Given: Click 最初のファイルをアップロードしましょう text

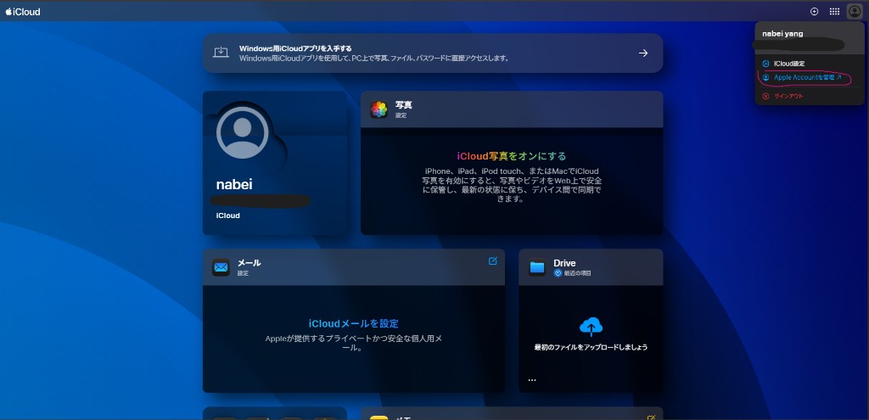Looking at the screenshot, I should (x=591, y=347).
